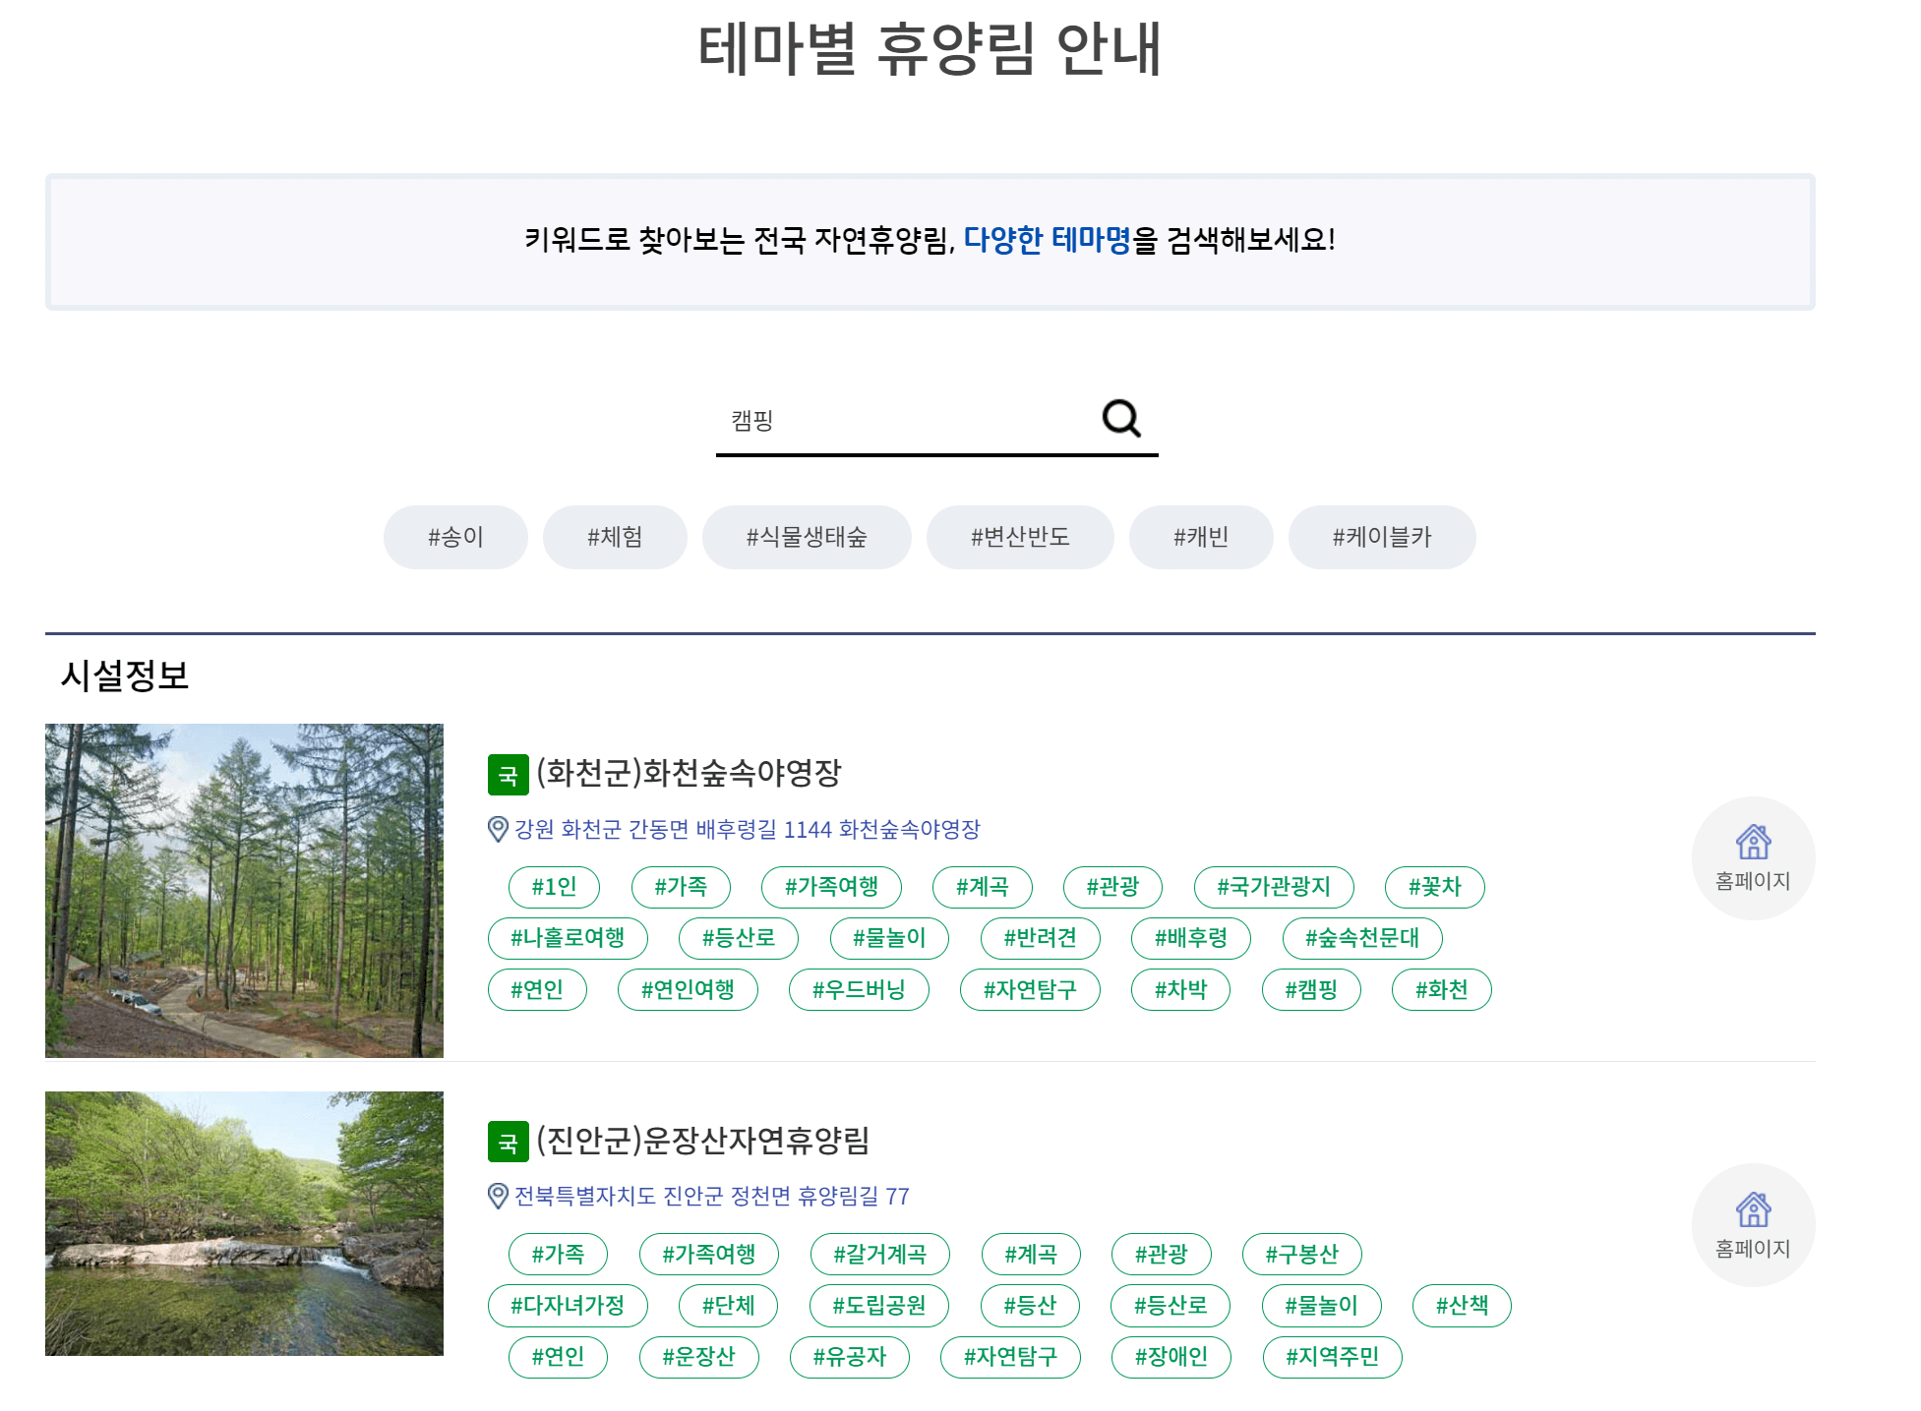Click the 운장산 stream photo thumbnail
Image resolution: width=1921 pixels, height=1411 pixels.
(x=244, y=1223)
